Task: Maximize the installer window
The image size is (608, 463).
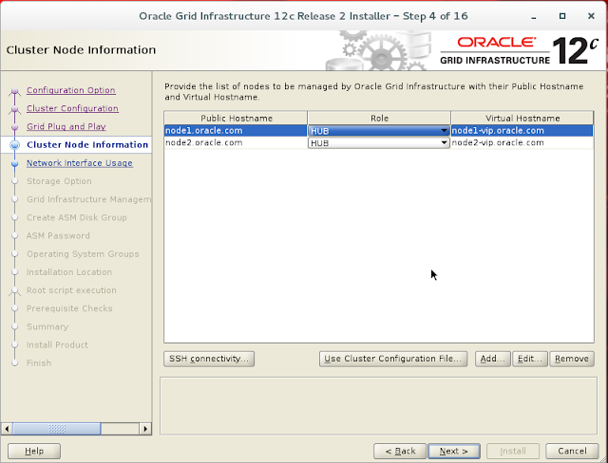Action: tap(562, 16)
